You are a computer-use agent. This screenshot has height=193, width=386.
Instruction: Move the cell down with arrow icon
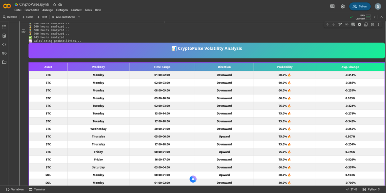coord(333,25)
